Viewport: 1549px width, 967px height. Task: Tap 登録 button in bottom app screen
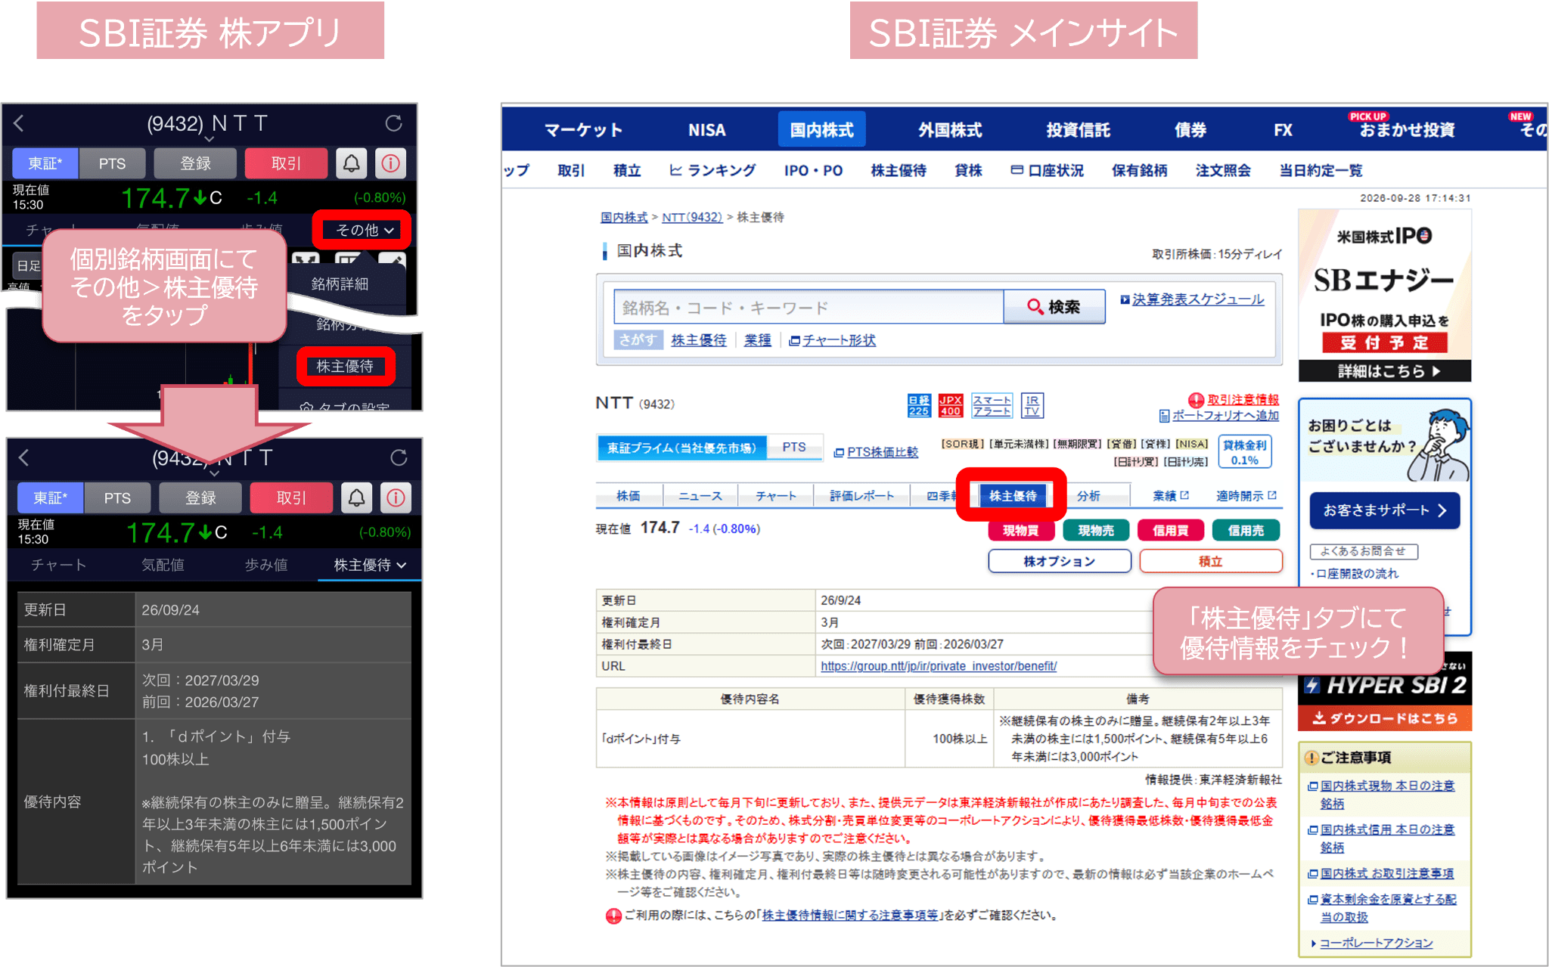click(201, 497)
